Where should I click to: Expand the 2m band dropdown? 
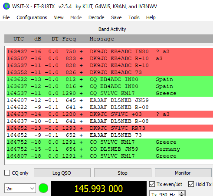click(x=20, y=188)
